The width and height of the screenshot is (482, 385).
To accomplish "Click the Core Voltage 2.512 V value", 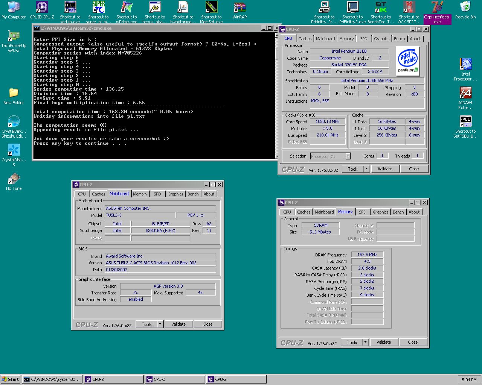I will pyautogui.click(x=375, y=71).
